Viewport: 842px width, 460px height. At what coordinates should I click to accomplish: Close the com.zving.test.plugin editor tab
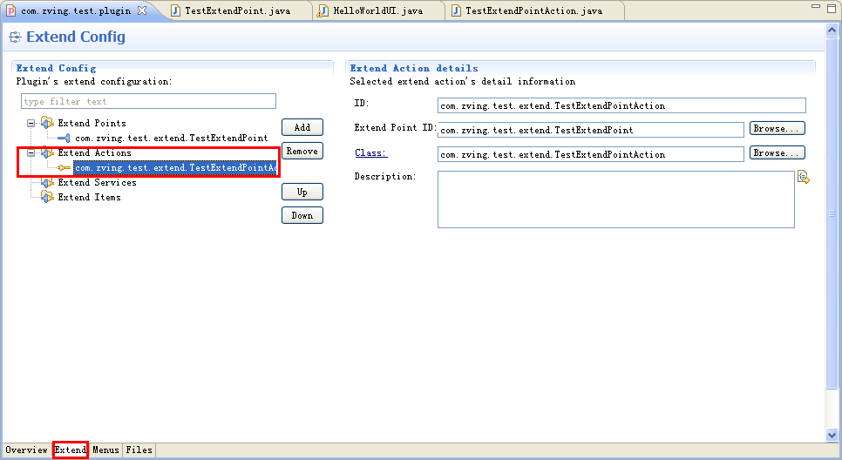click(x=142, y=11)
